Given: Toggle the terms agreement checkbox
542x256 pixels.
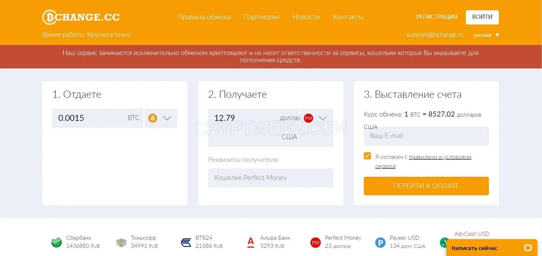Looking at the screenshot, I should click(x=367, y=156).
